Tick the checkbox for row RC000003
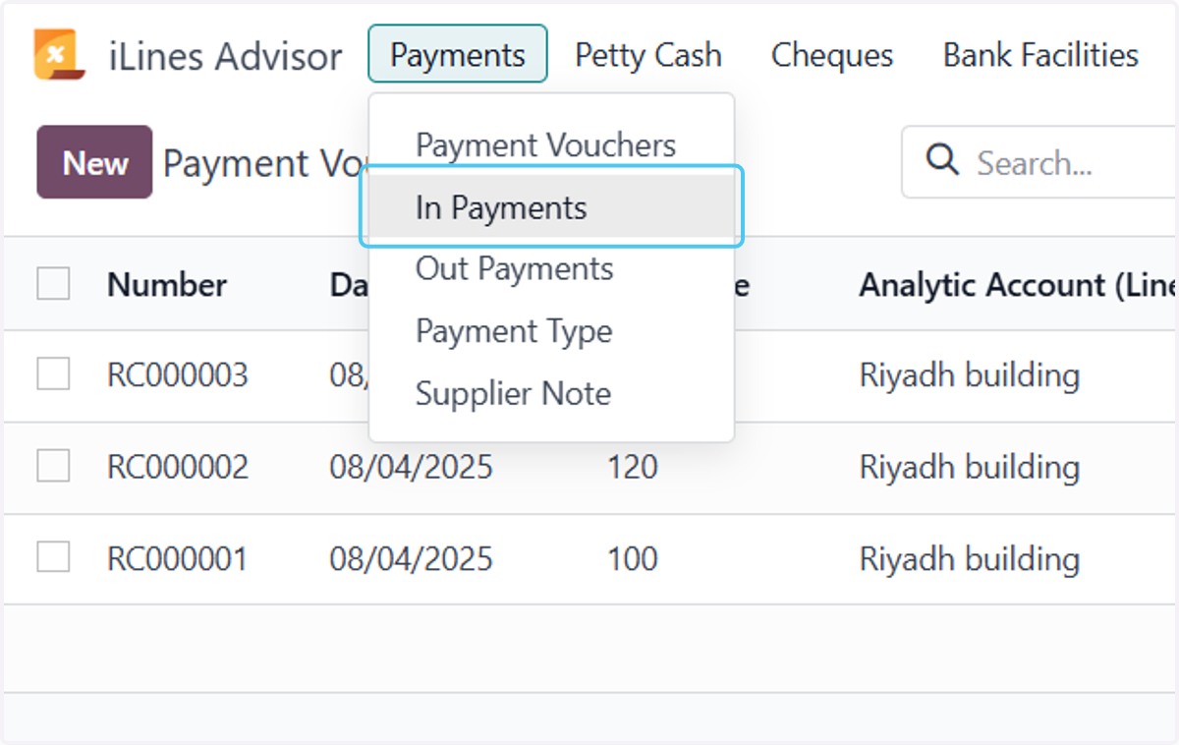The width and height of the screenshot is (1179, 745). click(53, 374)
